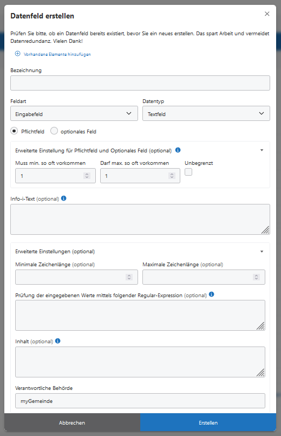Open info icon beside Erweiterte Einstellung für Pflichtfeld
Viewport: 281px width, 436px height.
click(178, 150)
